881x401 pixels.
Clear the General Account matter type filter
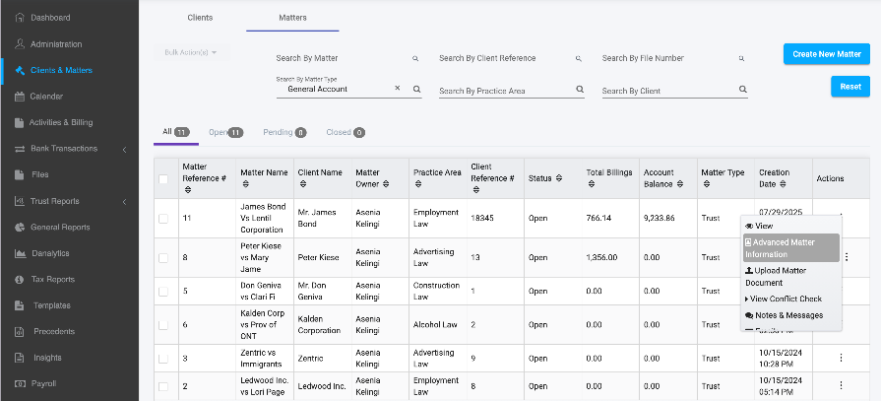(398, 89)
